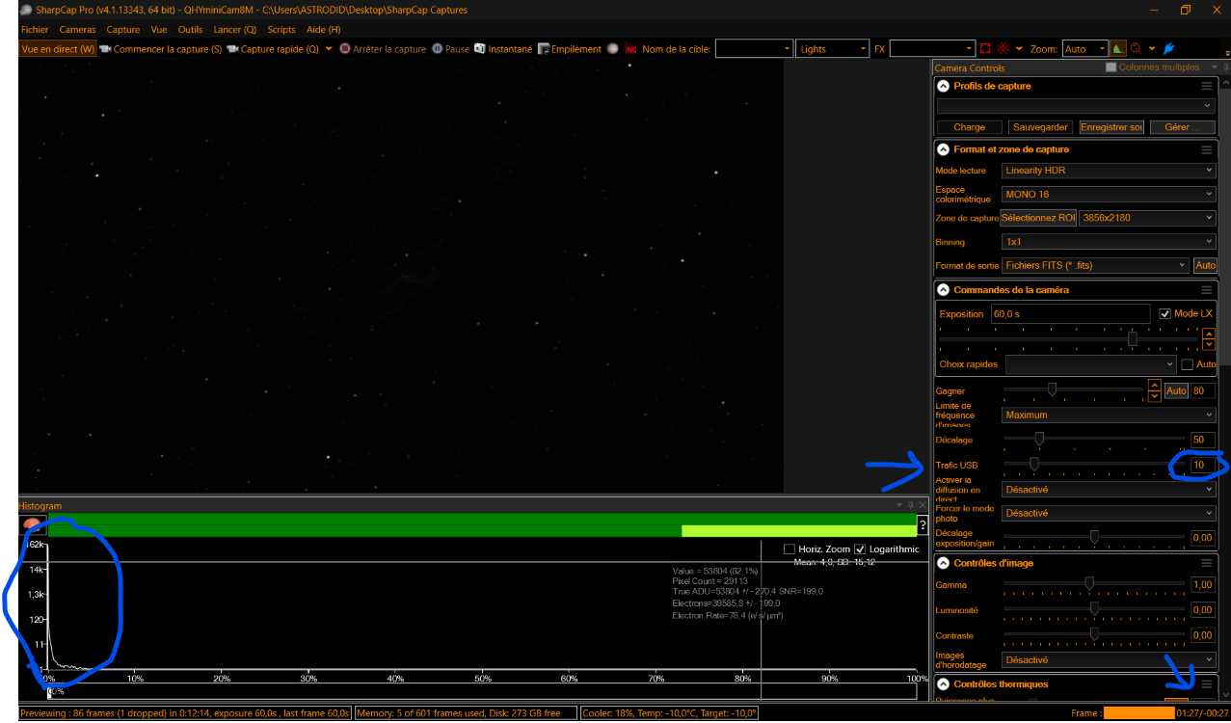Toggle the red crosshair reticule overlay
The image size is (1231, 723).
1004,49
